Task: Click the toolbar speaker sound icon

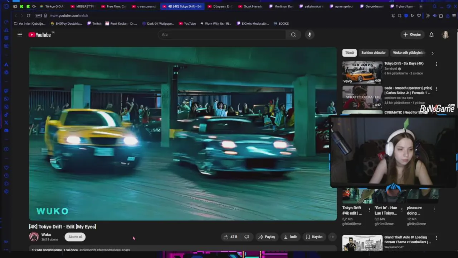Action: pos(434,16)
